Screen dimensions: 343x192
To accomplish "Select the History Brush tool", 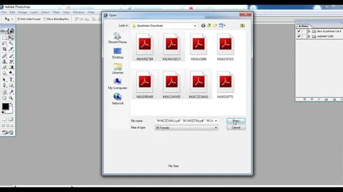I will 11,62.
